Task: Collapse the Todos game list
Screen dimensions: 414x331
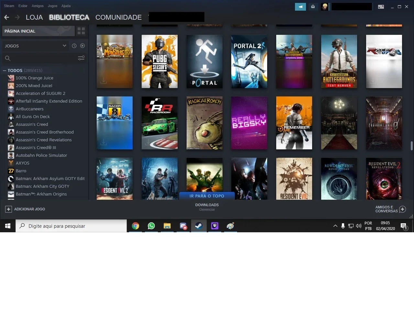Action: pos(5,70)
